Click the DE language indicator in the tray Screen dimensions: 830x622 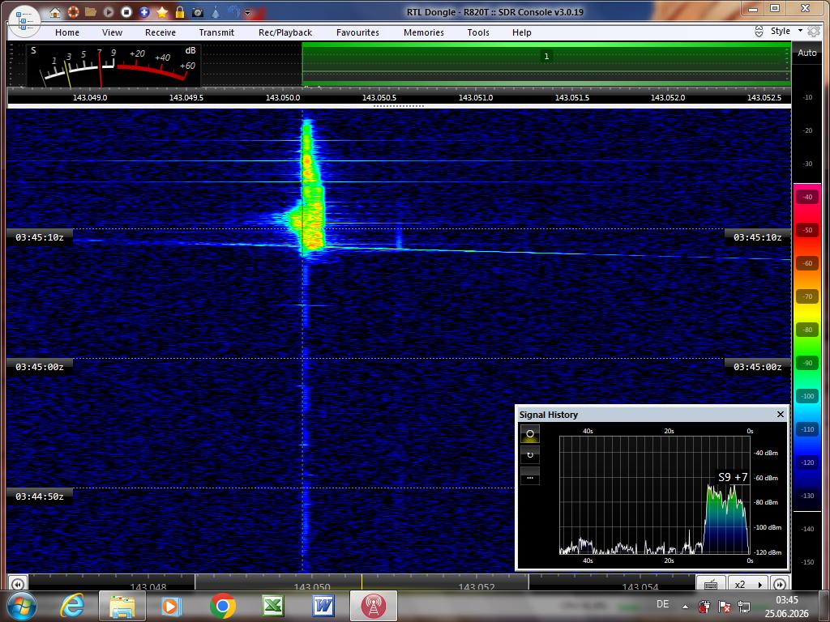pyautogui.click(x=662, y=604)
